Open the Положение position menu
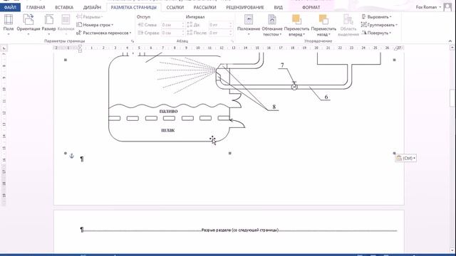Screen dimensions: 456x256 249,25
